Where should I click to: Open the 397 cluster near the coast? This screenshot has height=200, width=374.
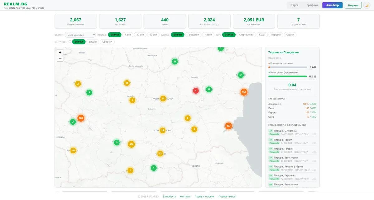coord(228,126)
